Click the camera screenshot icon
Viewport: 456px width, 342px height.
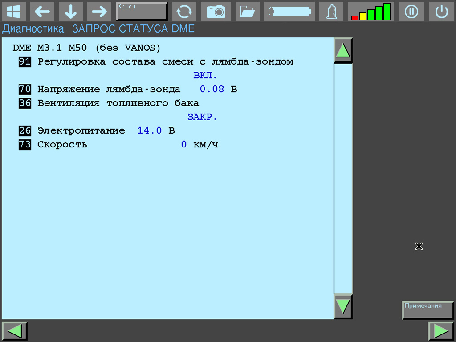tap(216, 12)
